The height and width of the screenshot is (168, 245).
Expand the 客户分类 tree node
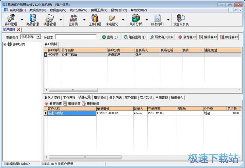coord(5,44)
